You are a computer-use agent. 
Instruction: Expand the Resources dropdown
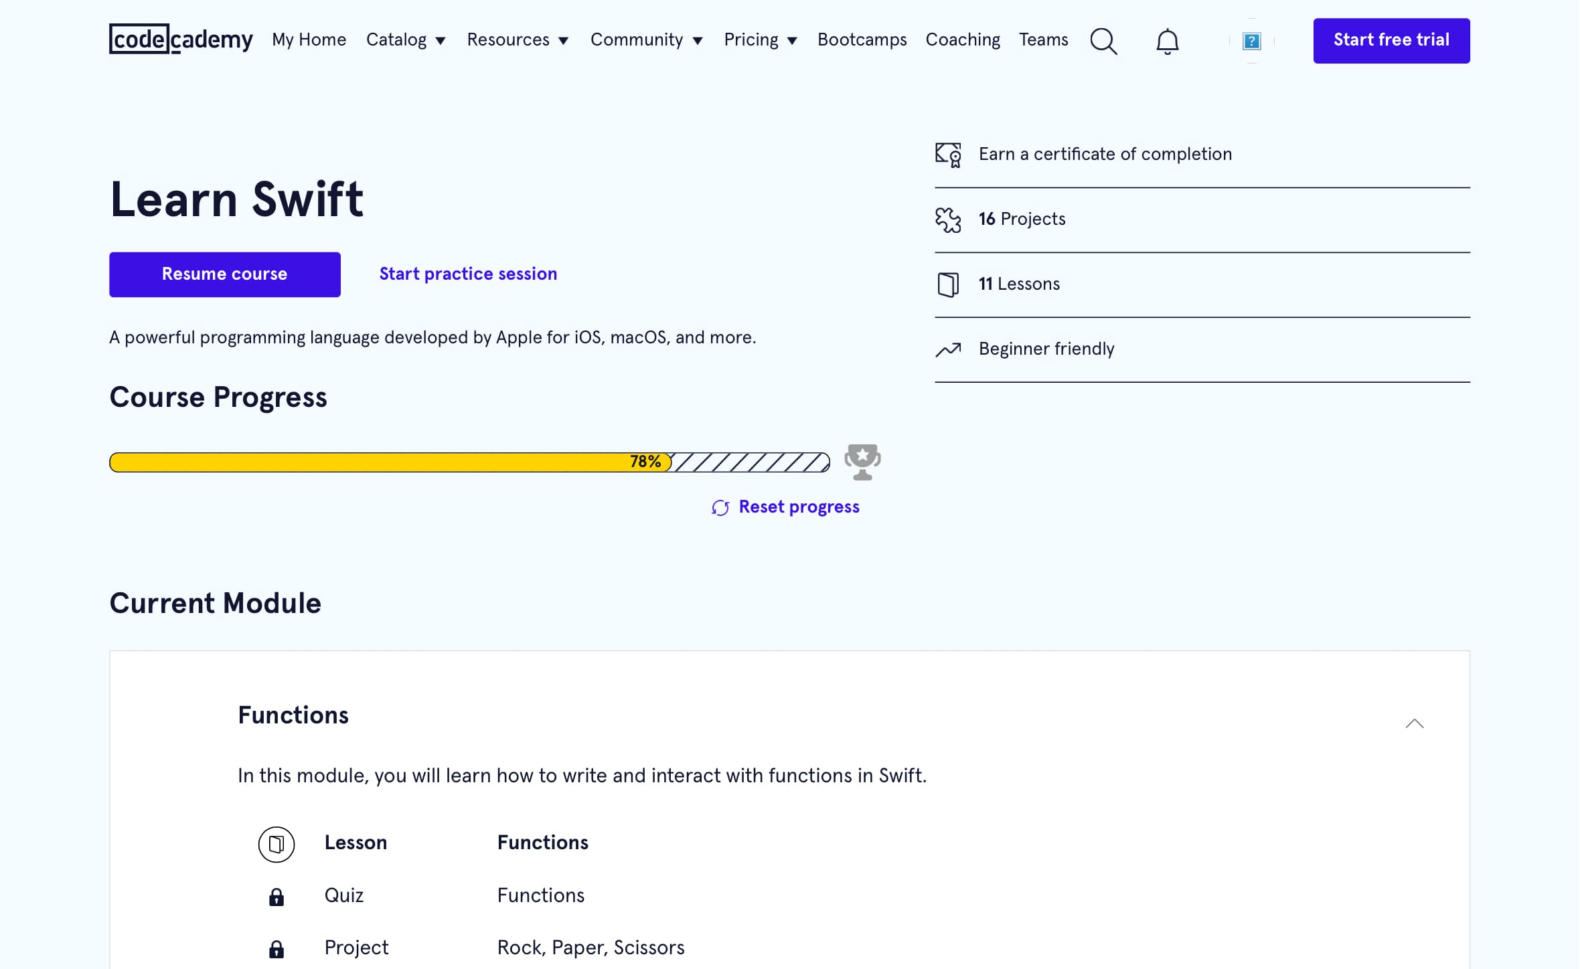[x=518, y=40]
